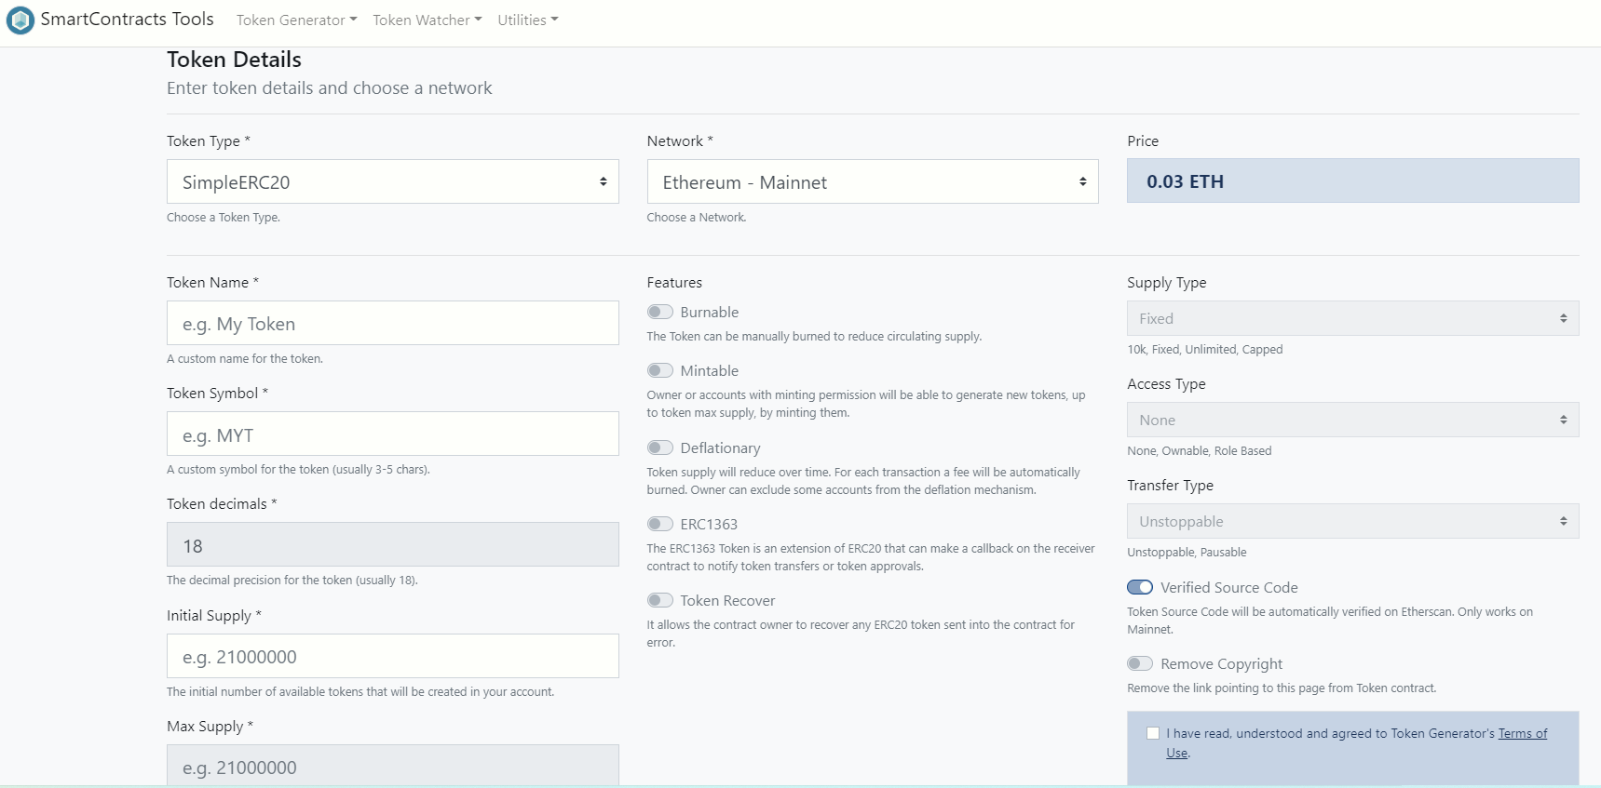The width and height of the screenshot is (1601, 788).
Task: Turn on the Deflationary switch
Action: tap(659, 447)
